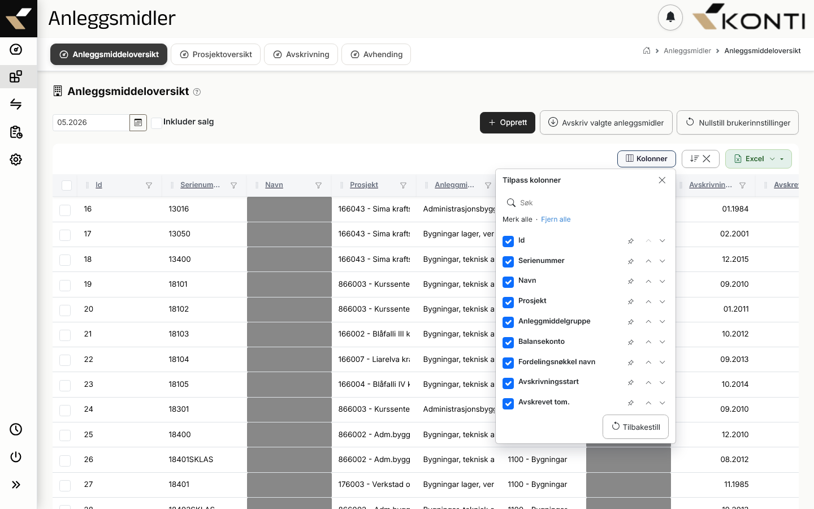Move Navn column down
This screenshot has width=814, height=509.
point(662,281)
